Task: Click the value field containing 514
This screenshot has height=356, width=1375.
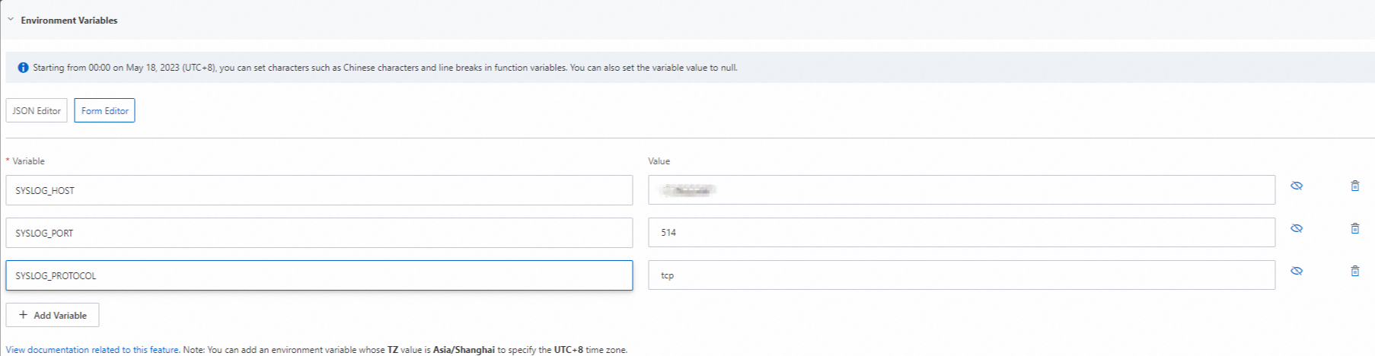Action: coord(961,233)
